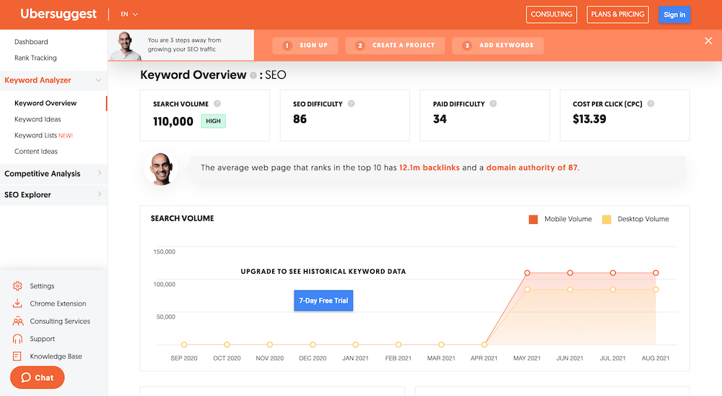Open the Chat button
The width and height of the screenshot is (722, 396).
click(x=38, y=377)
